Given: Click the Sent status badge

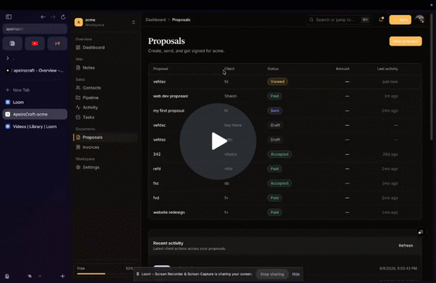Looking at the screenshot, I should coord(275,111).
